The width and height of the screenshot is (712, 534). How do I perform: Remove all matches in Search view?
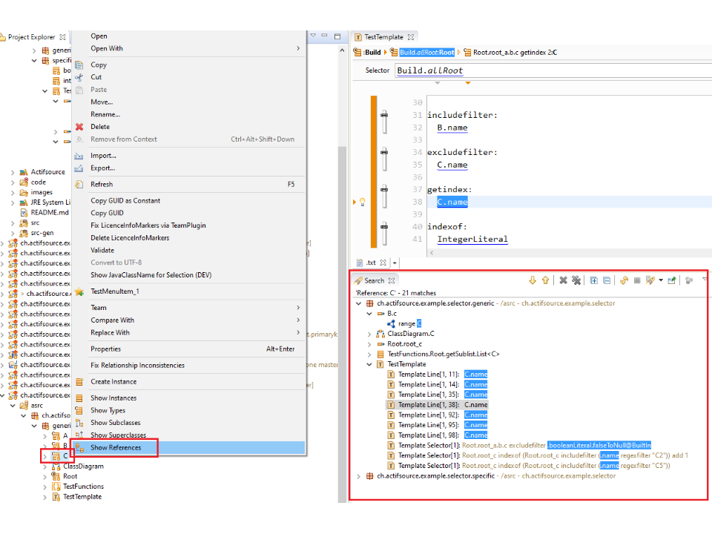tap(576, 280)
